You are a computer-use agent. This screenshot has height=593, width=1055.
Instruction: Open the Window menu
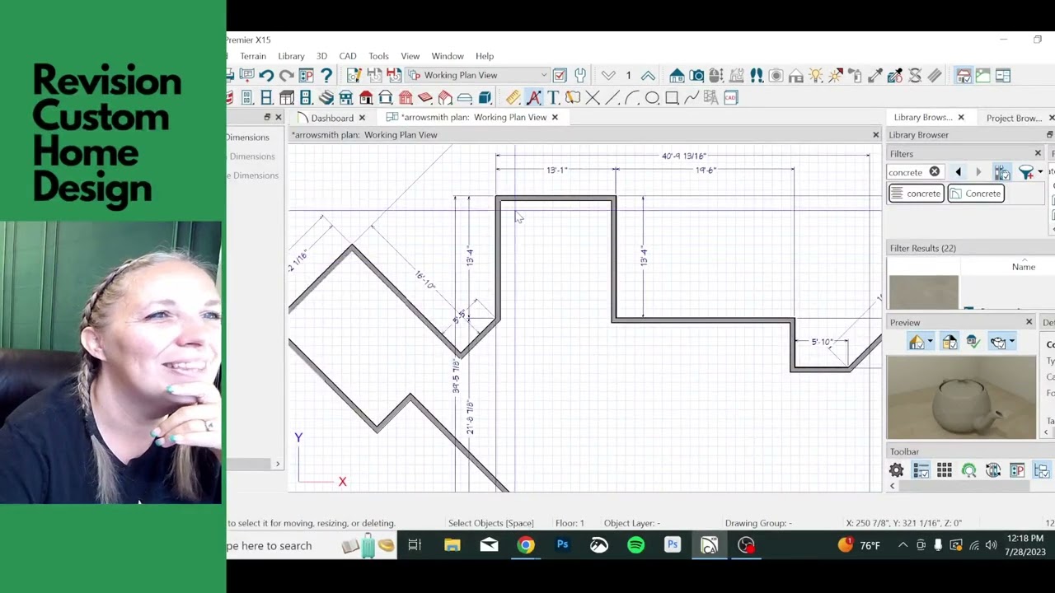pyautogui.click(x=448, y=56)
